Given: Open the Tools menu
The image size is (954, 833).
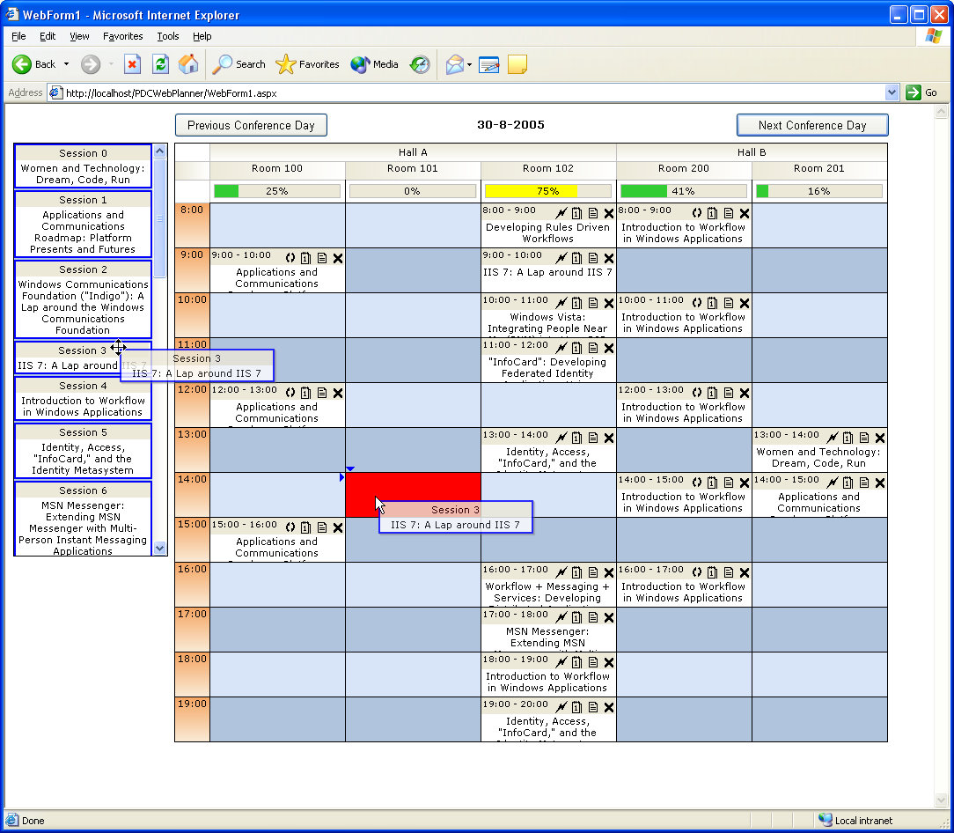Looking at the screenshot, I should [x=168, y=36].
